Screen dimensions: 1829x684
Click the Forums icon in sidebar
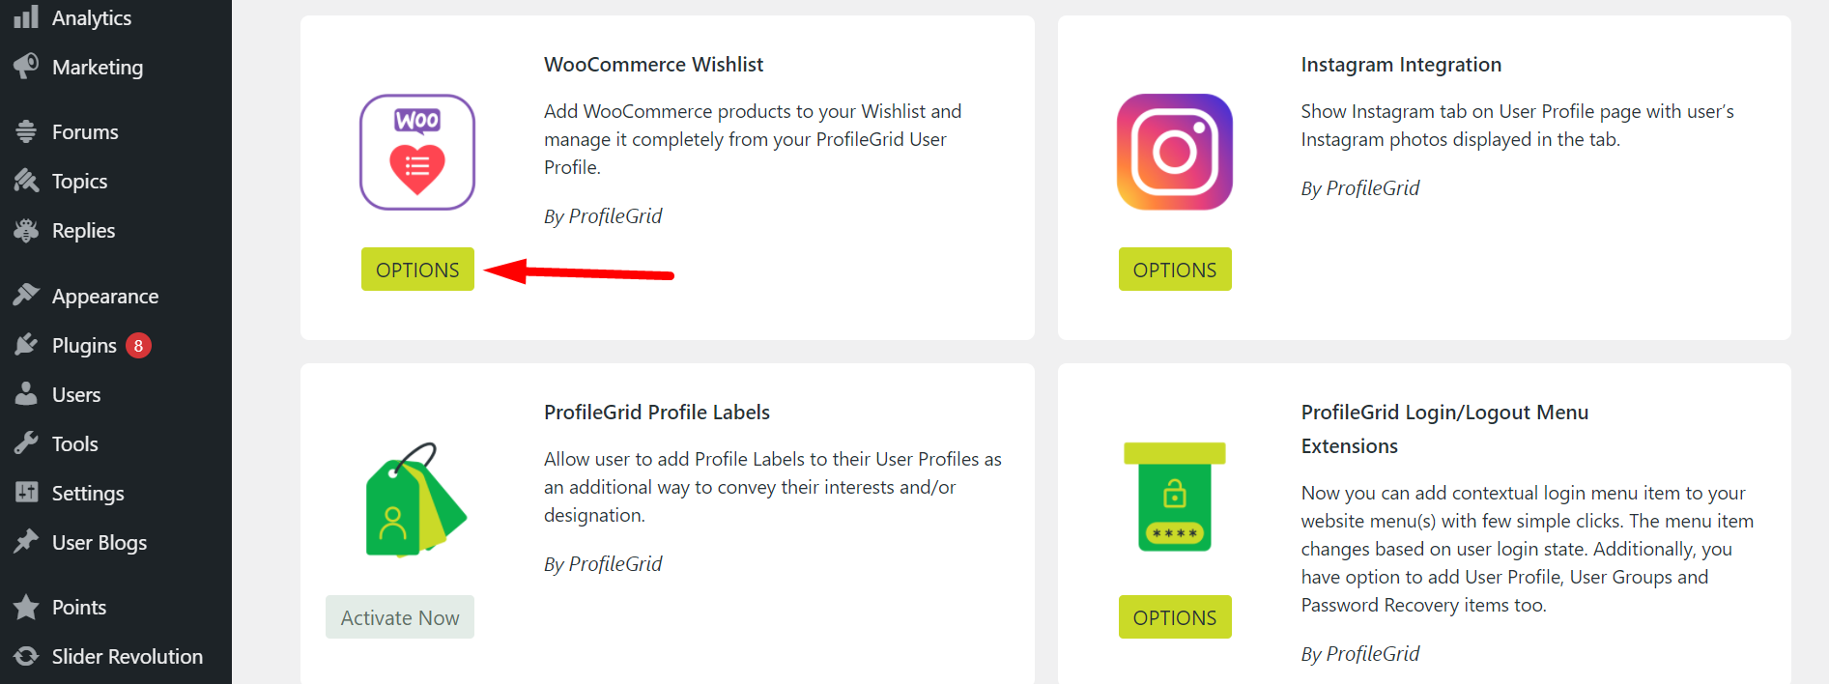pos(26,130)
